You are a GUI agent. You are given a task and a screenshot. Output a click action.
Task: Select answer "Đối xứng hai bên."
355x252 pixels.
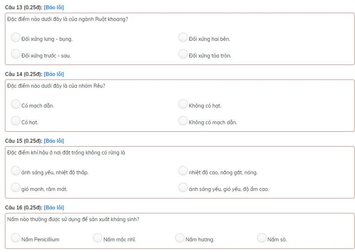183,37
